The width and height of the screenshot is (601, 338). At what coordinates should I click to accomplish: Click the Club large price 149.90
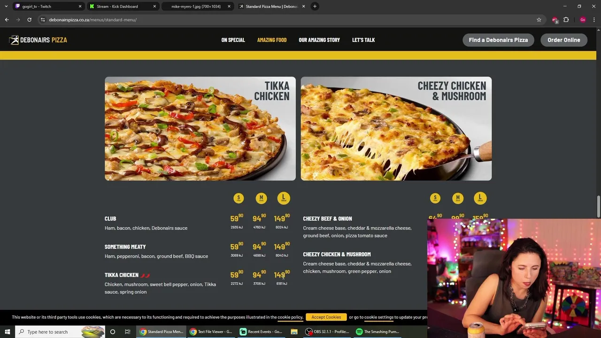(282, 218)
